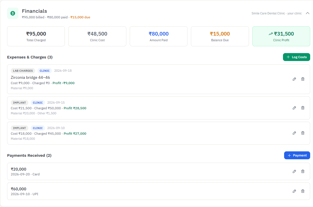Edit the Zirconia bridge 44–46 expense
Viewport: 313px width, 207px height.
click(294, 79)
